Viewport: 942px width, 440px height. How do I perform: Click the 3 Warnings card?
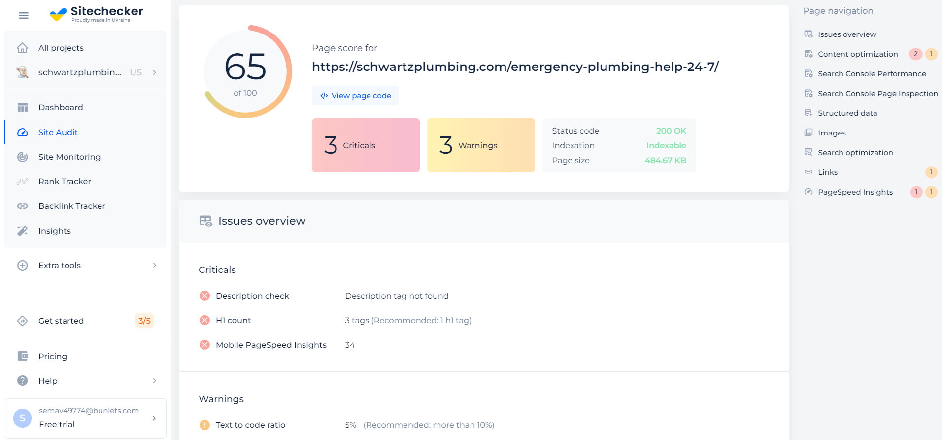coord(481,145)
